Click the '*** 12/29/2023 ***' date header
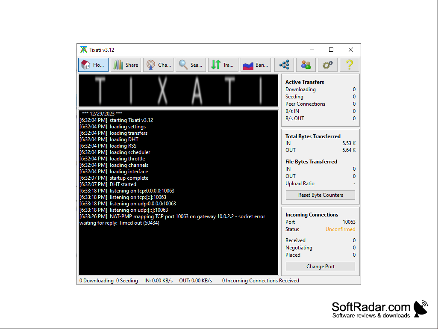Viewport: 438px width, 329px height. click(102, 113)
